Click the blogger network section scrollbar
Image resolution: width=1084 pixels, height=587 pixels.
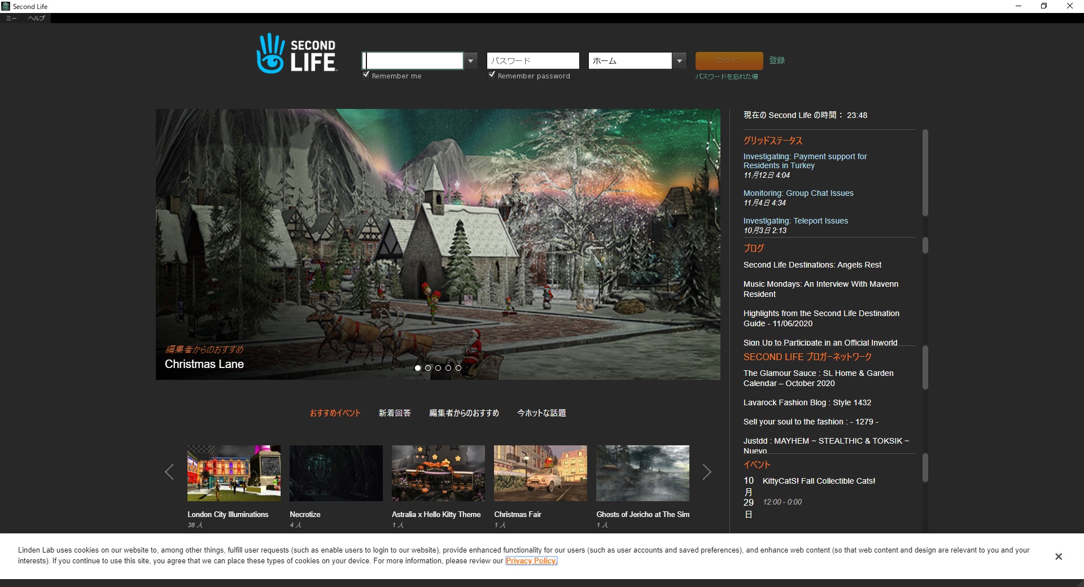925,367
